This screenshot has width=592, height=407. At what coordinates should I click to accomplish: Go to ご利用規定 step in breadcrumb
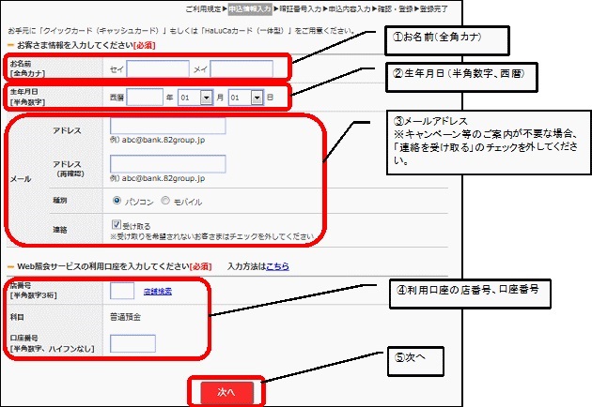coord(204,8)
